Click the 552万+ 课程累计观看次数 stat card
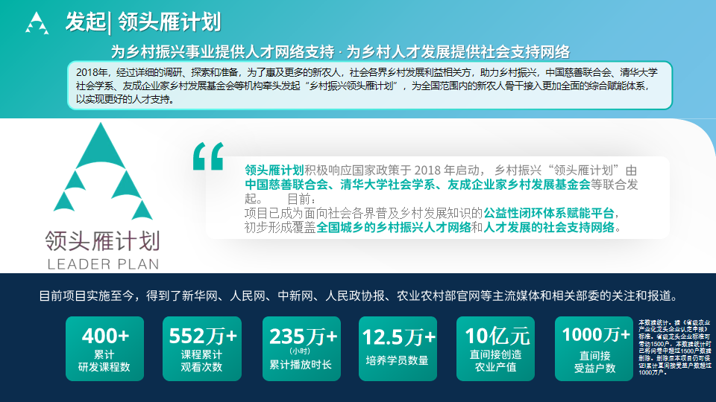Viewport: 716px width, 402px height. pos(202,348)
